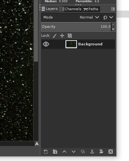129x161 pixels.
Task: Switch to the Layers tab
Action: pos(49,9)
